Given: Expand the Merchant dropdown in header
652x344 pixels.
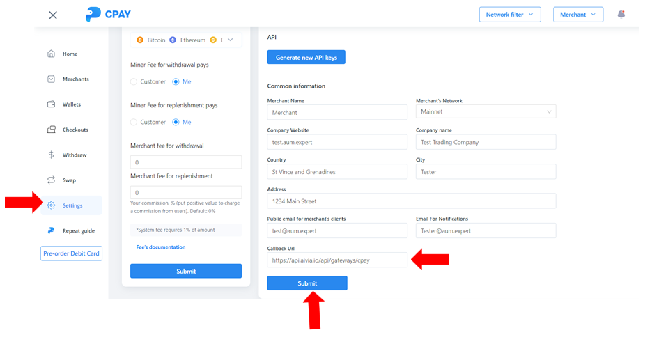Looking at the screenshot, I should [x=578, y=15].
